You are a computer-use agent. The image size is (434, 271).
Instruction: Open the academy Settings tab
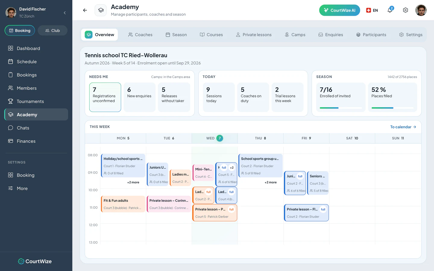pyautogui.click(x=410, y=35)
